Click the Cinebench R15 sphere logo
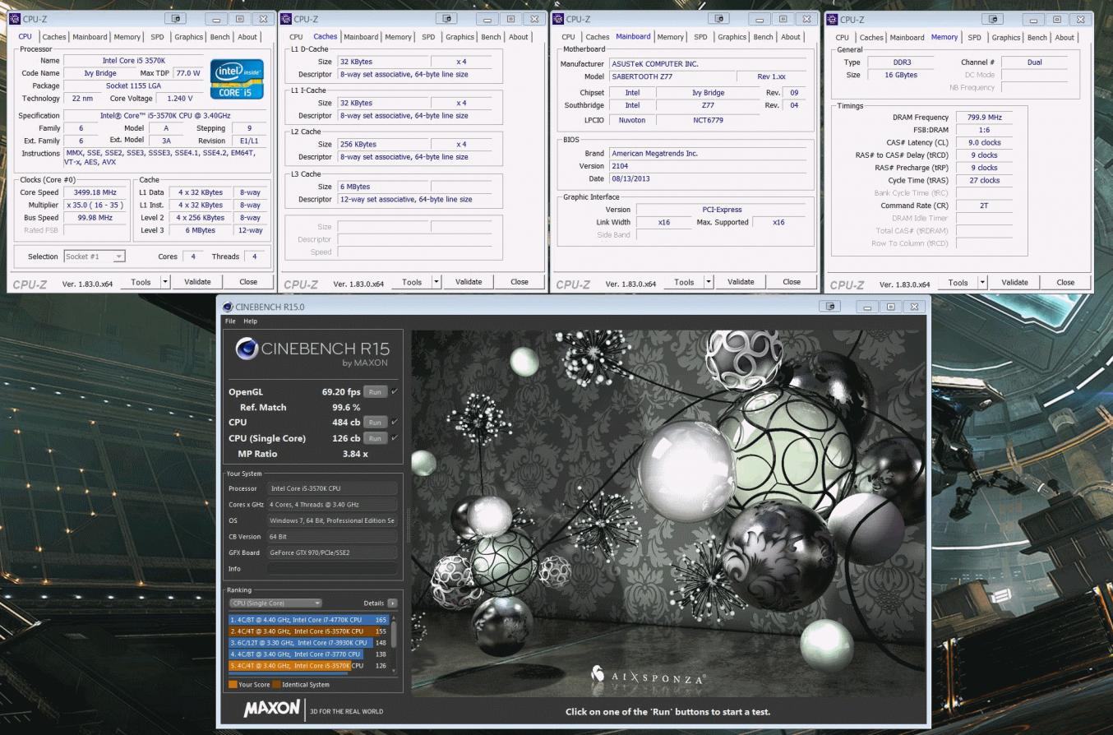Image resolution: width=1113 pixels, height=735 pixels. [247, 349]
